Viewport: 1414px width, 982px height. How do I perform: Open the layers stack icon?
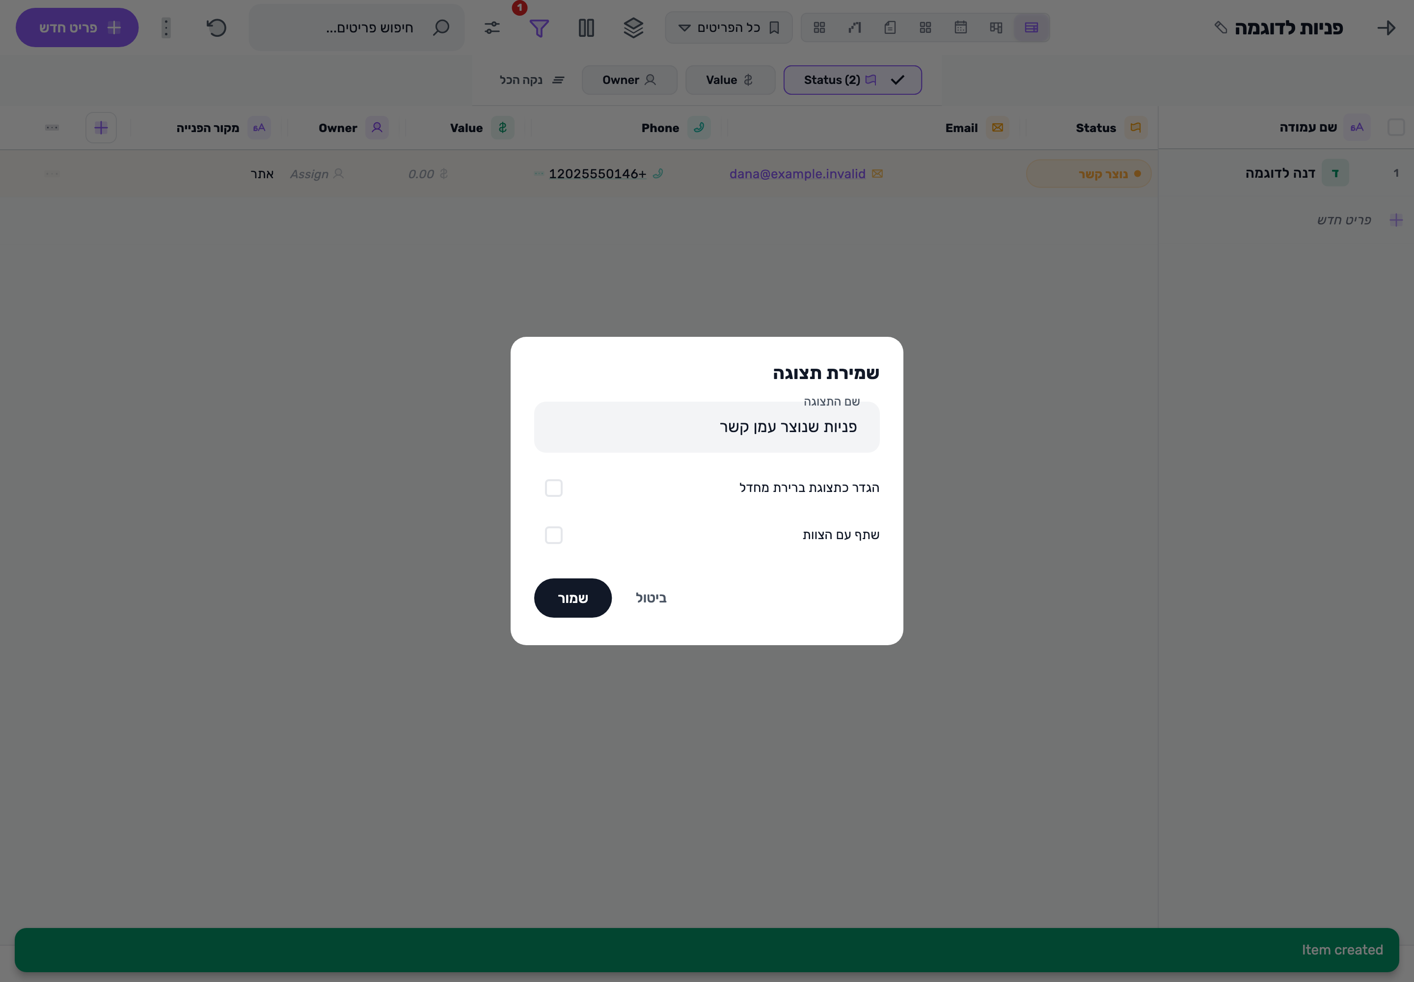pos(633,27)
